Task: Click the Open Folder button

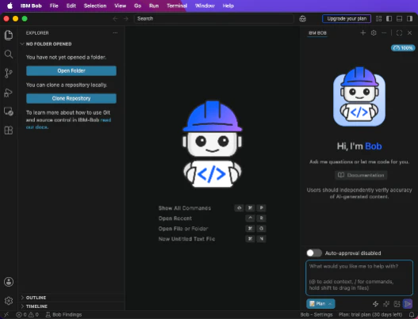Action: point(71,70)
